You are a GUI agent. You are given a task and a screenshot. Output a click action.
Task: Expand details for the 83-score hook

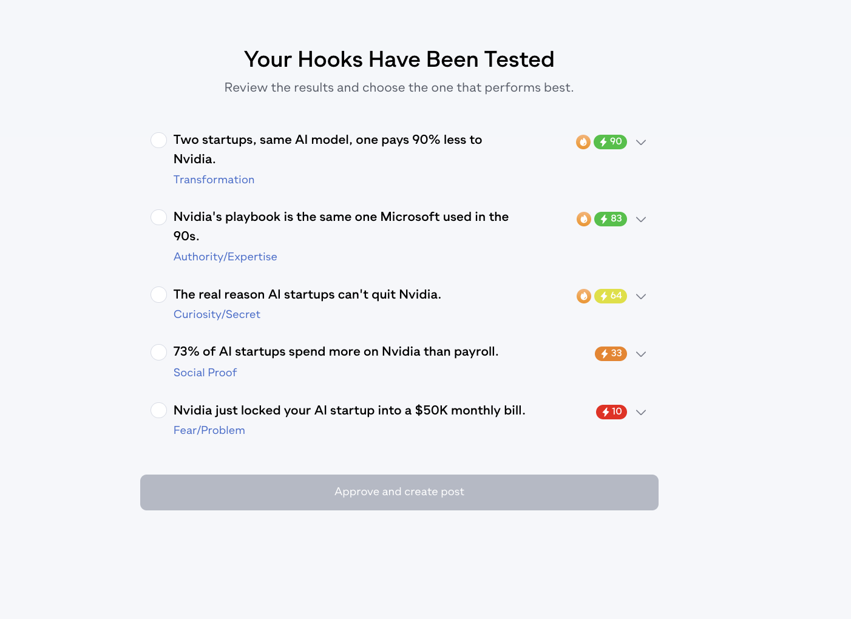[x=641, y=220]
